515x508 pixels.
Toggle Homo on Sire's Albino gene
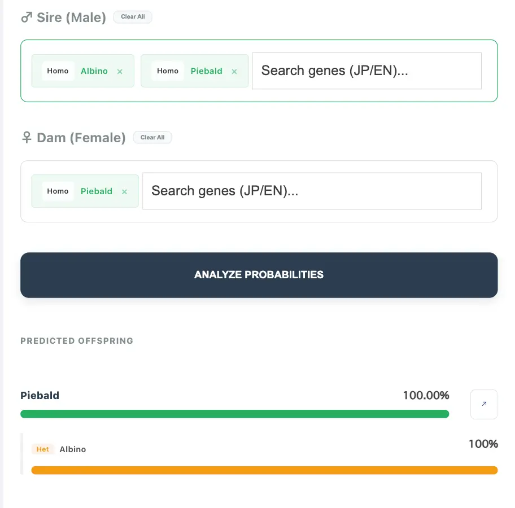pos(58,71)
